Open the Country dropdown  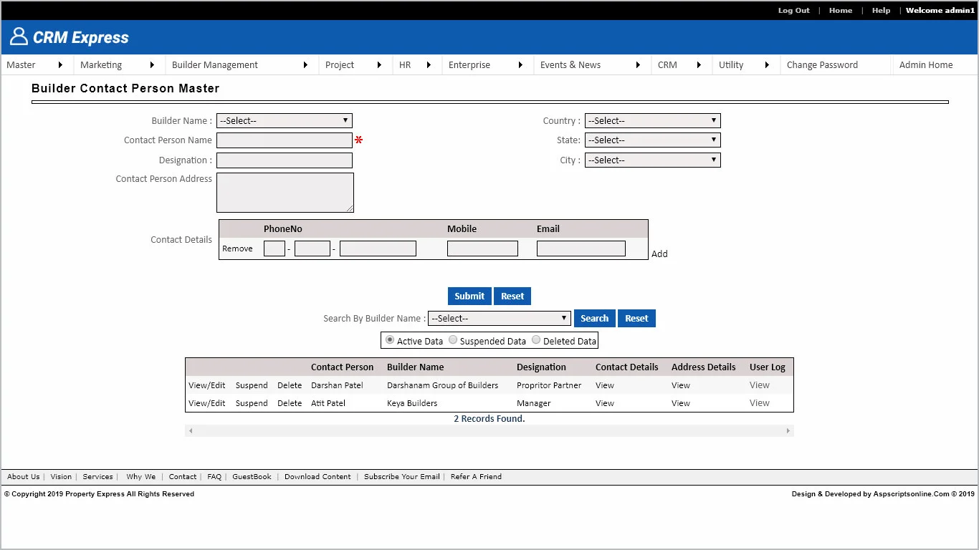[653, 120]
